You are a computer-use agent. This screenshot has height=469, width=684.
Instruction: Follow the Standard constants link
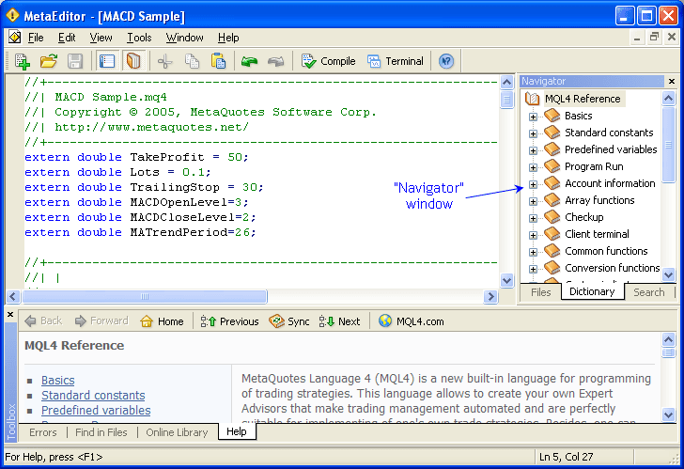[x=93, y=396]
